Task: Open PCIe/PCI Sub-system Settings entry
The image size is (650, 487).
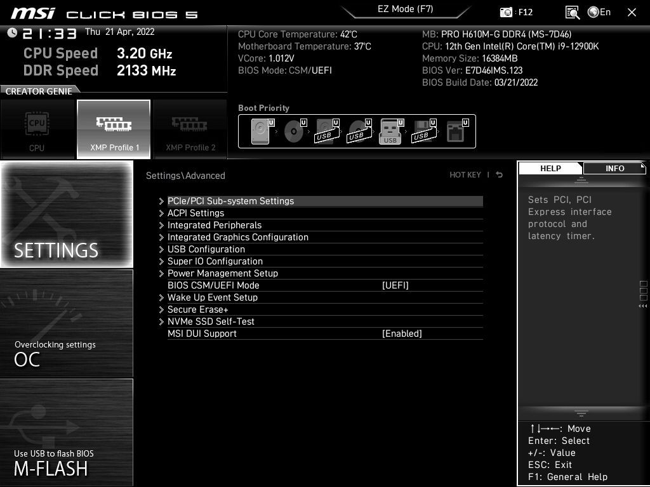Action: tap(325, 201)
